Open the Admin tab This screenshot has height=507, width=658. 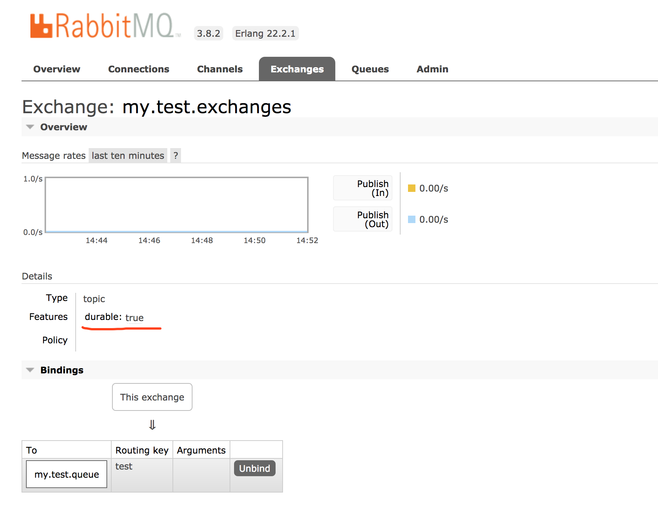[x=432, y=69]
